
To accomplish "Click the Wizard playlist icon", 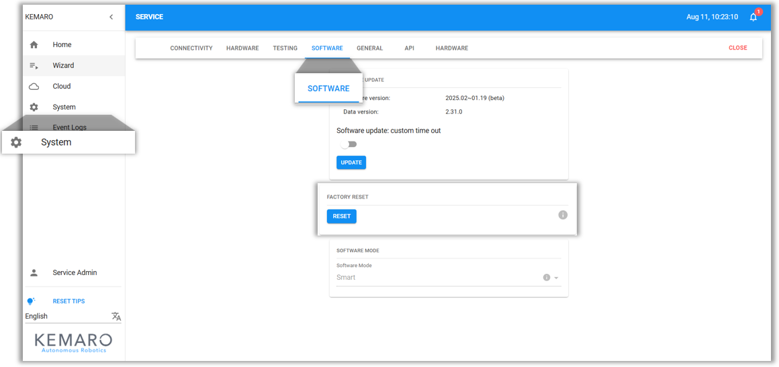I will pos(34,66).
